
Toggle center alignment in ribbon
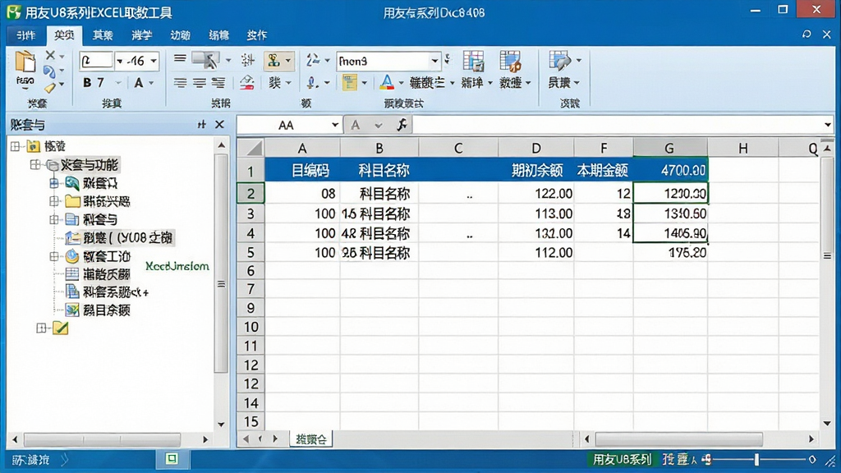point(199,83)
